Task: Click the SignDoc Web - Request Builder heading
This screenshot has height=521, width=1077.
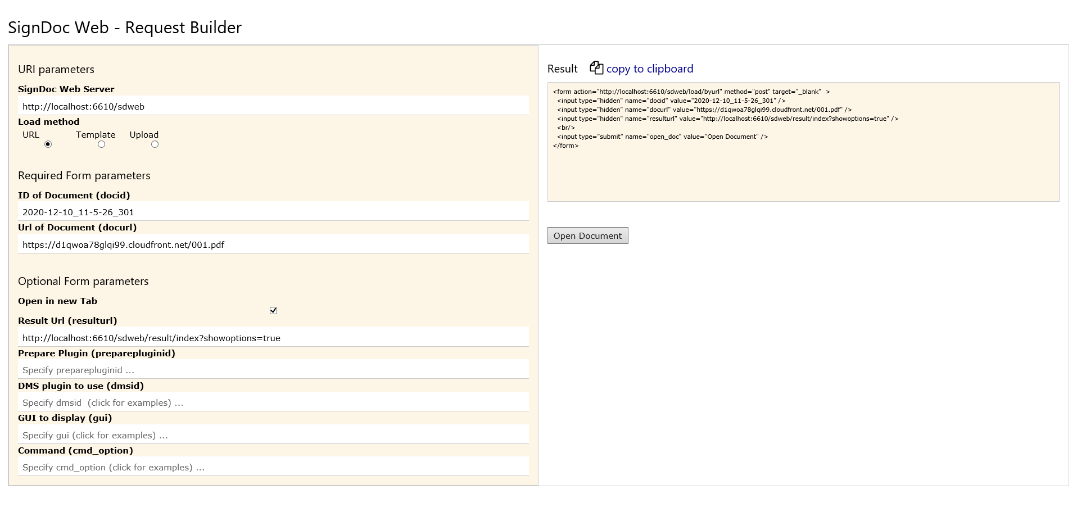Action: pos(125,28)
